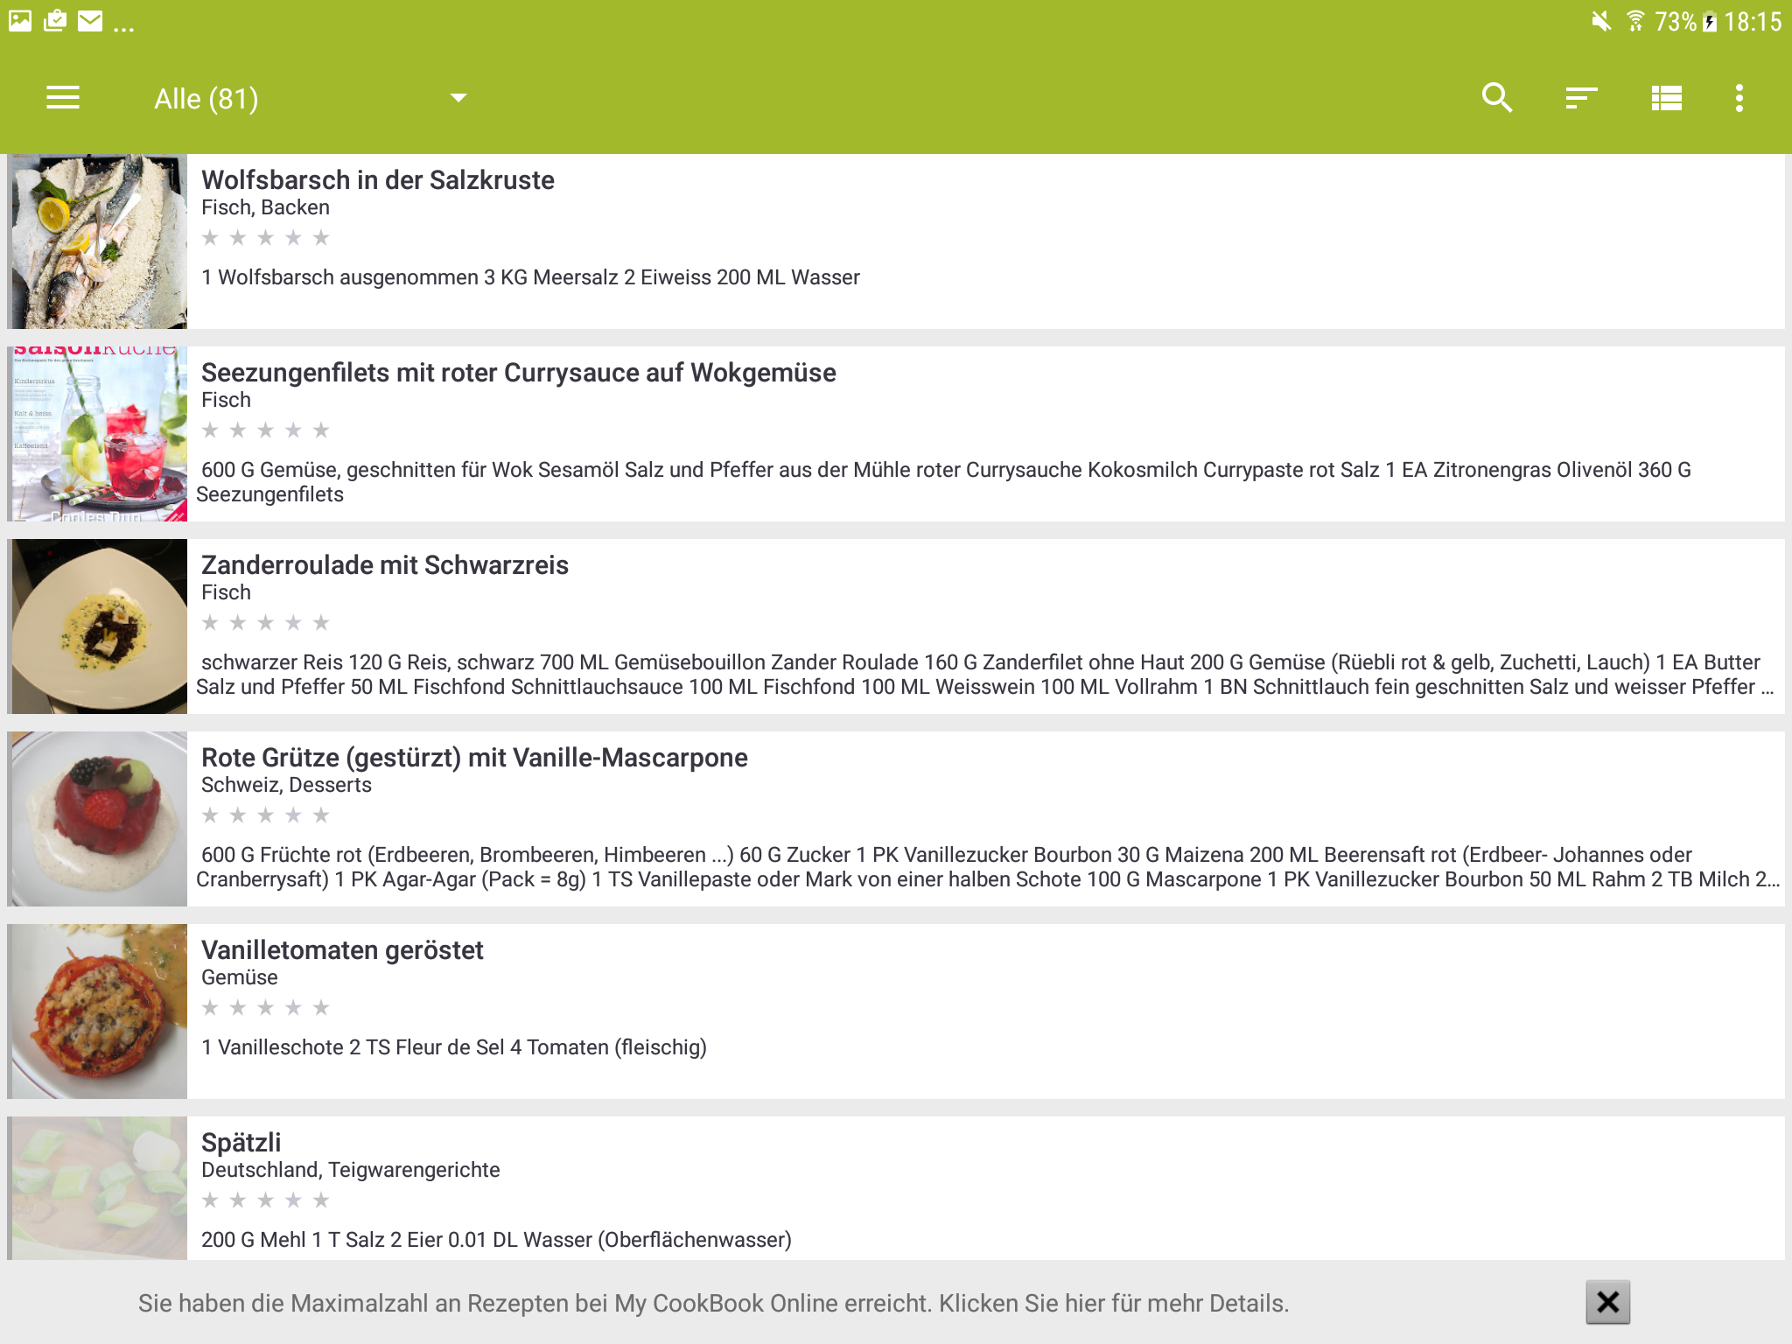Set fifth star rating on Wolfsbarsch recipe

coord(321,238)
